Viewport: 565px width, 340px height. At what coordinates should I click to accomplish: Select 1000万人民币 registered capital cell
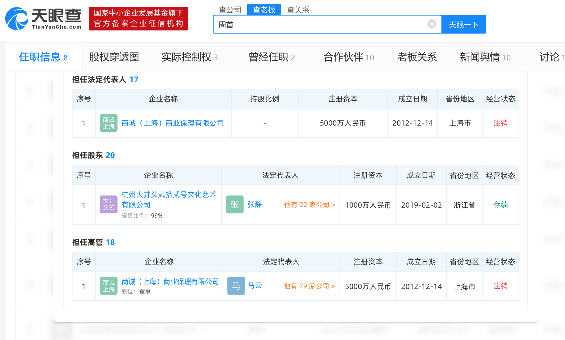point(368,205)
